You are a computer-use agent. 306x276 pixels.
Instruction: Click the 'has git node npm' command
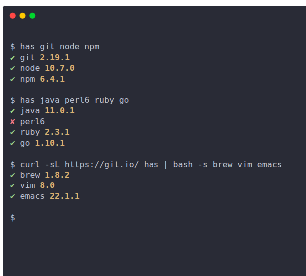click(60, 47)
